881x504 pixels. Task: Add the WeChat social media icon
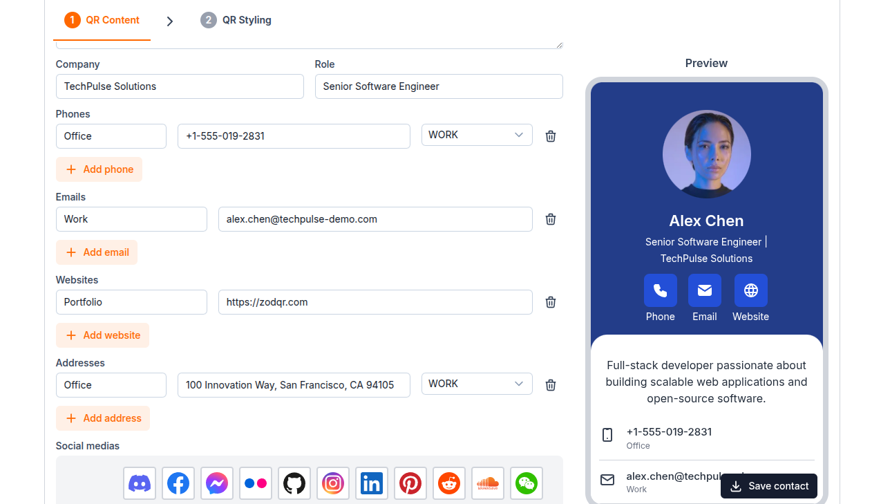pos(527,483)
